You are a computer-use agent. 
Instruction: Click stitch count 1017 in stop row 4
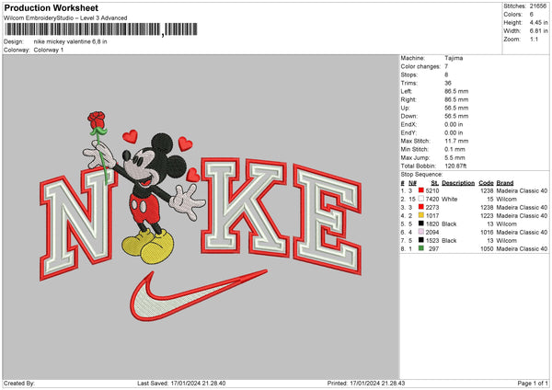(432, 216)
